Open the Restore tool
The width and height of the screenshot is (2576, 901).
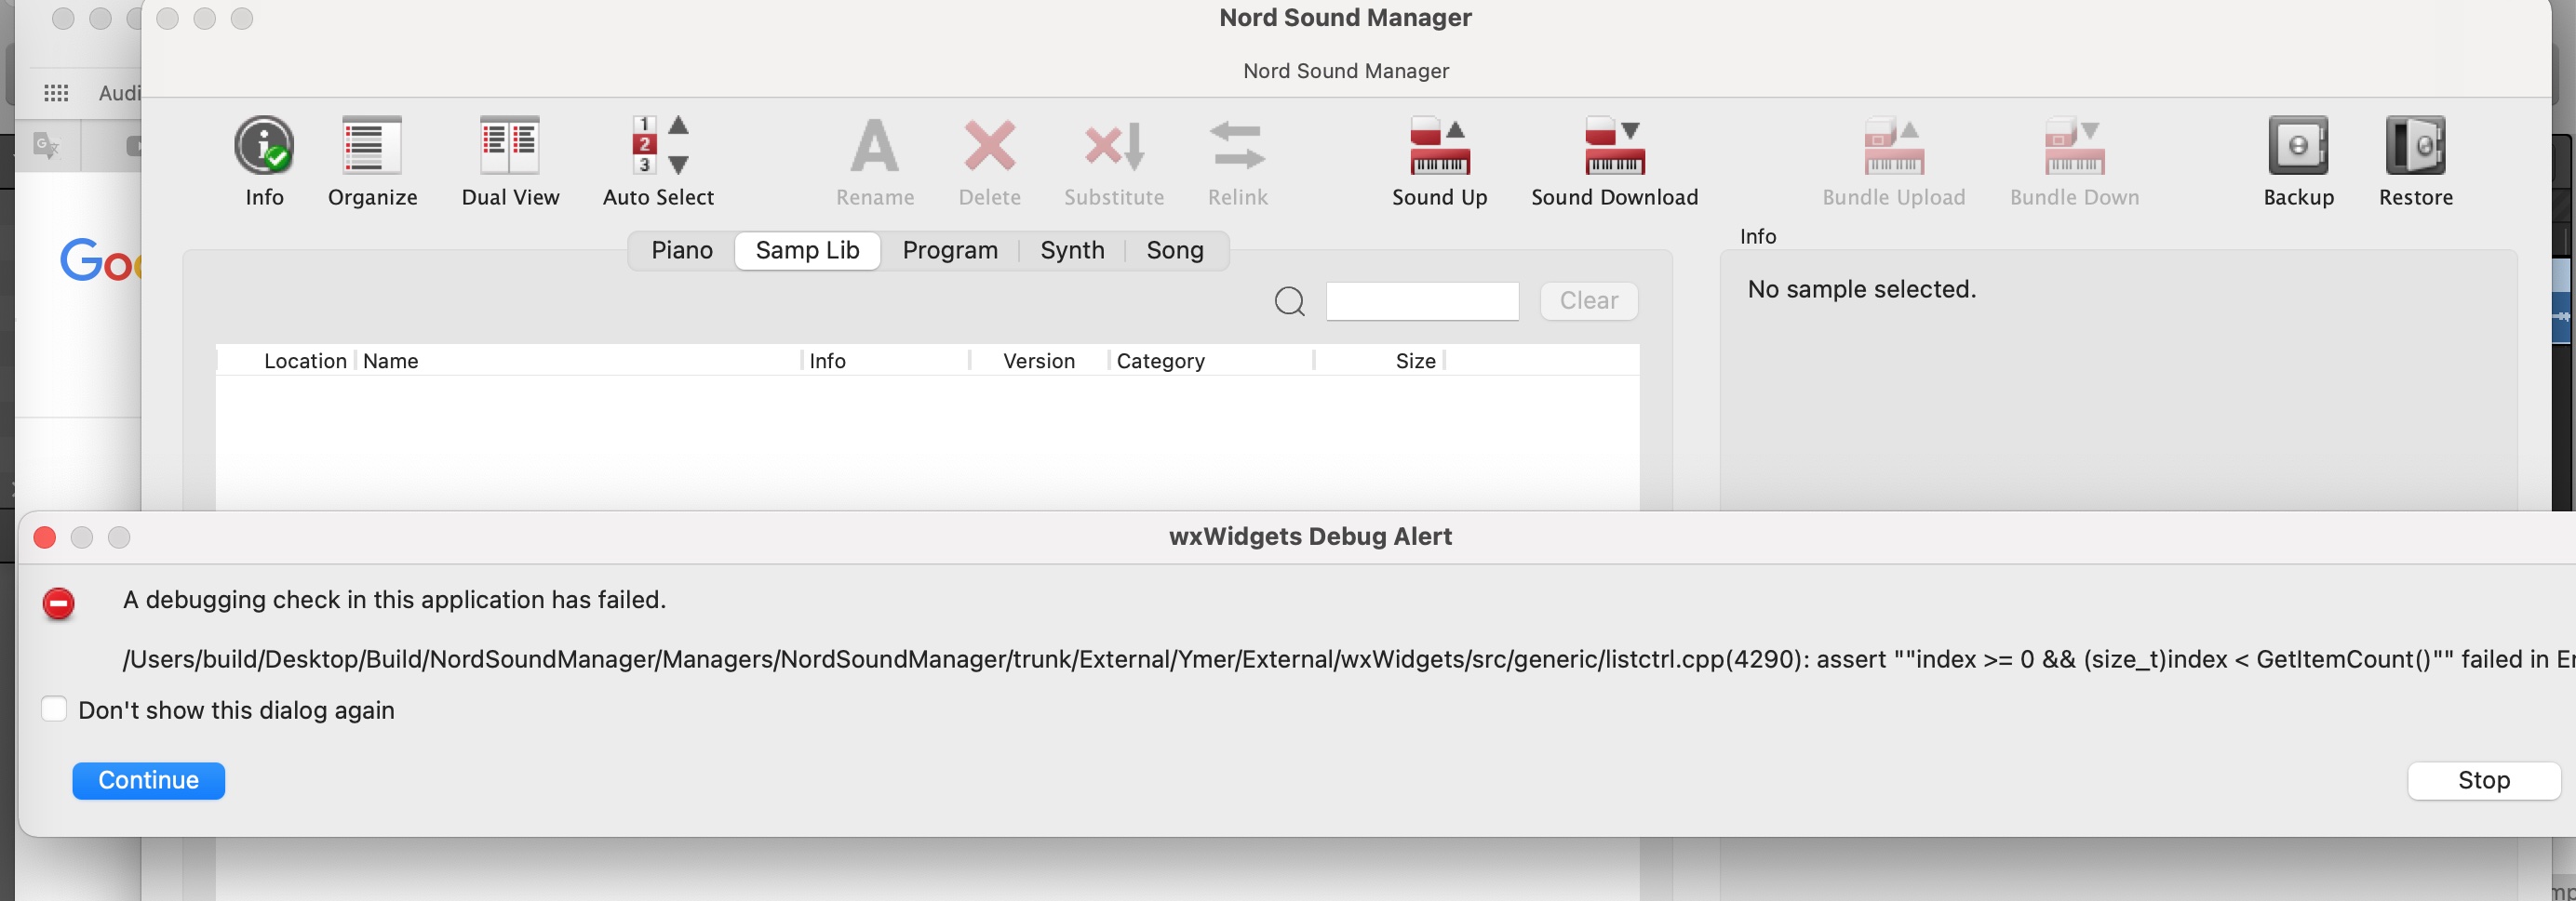[2415, 146]
